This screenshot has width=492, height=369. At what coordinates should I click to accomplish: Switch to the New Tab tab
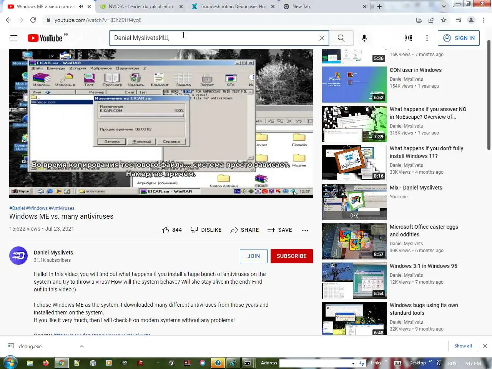pos(325,7)
